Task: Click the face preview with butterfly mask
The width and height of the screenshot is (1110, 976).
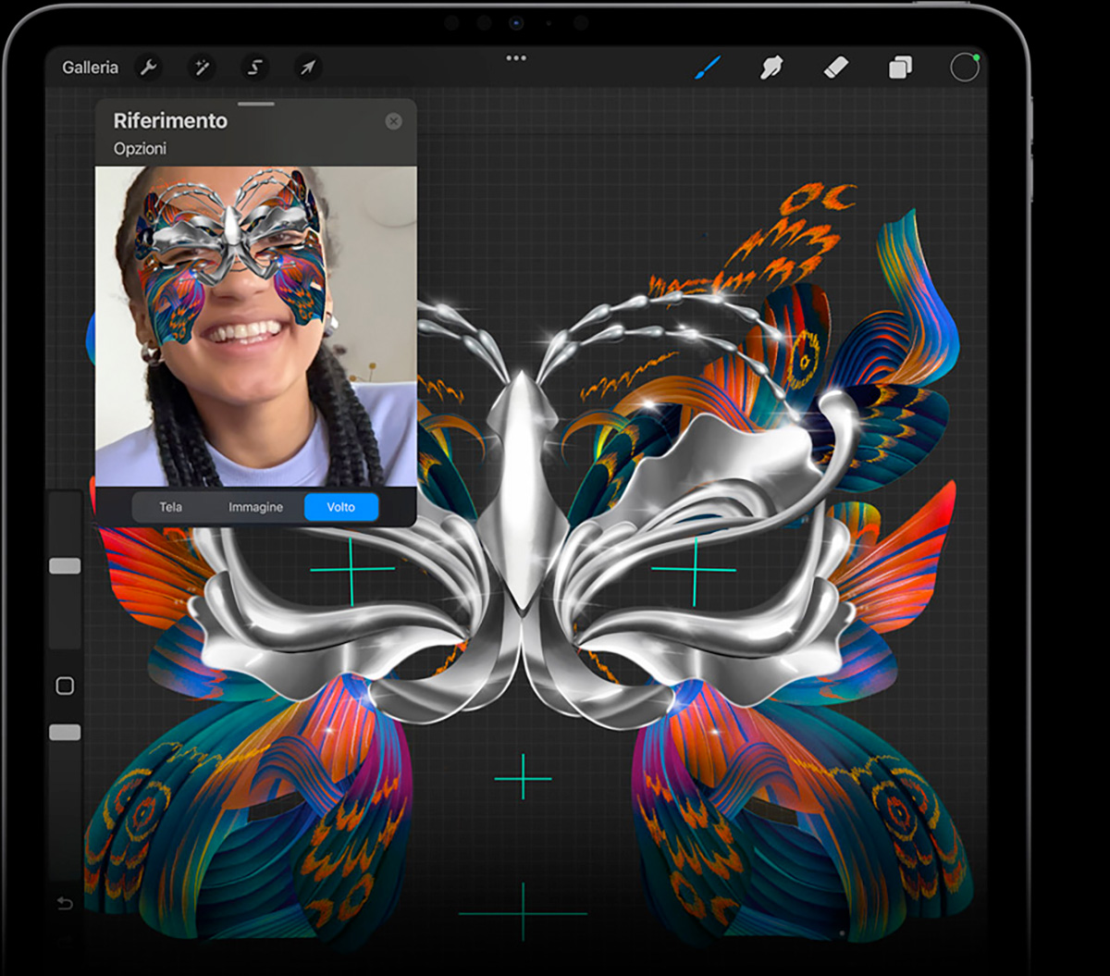Action: coord(256,327)
